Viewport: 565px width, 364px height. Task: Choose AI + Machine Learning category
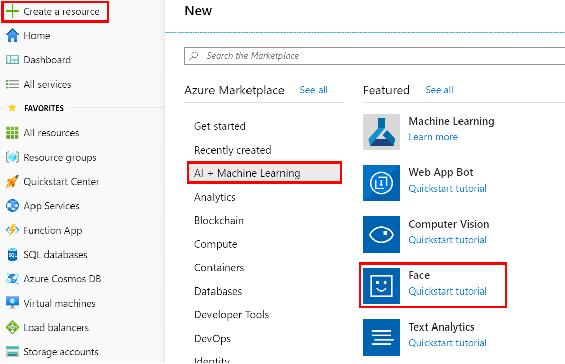pos(264,173)
